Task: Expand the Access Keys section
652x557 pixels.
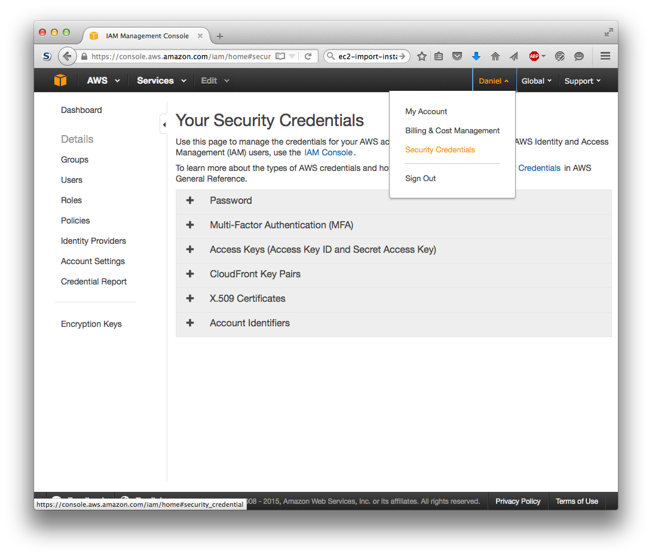Action: [393, 250]
